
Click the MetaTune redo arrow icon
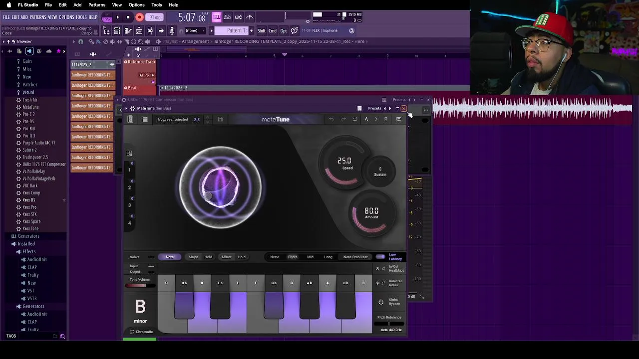click(x=343, y=119)
